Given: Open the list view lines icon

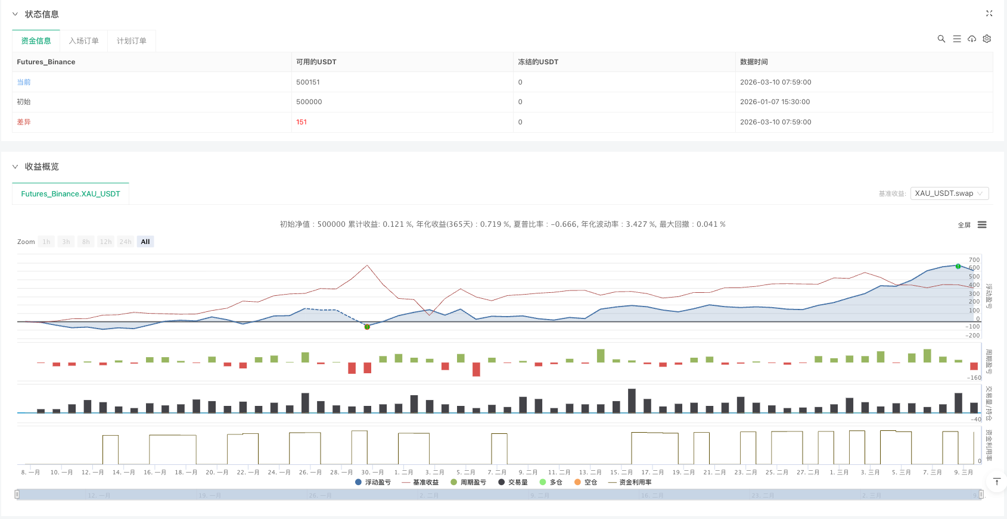Looking at the screenshot, I should click(x=957, y=39).
